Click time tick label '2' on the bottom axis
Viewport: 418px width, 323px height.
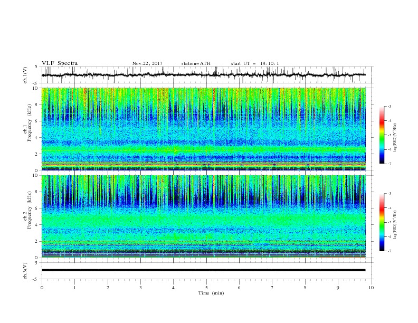tap(108, 288)
